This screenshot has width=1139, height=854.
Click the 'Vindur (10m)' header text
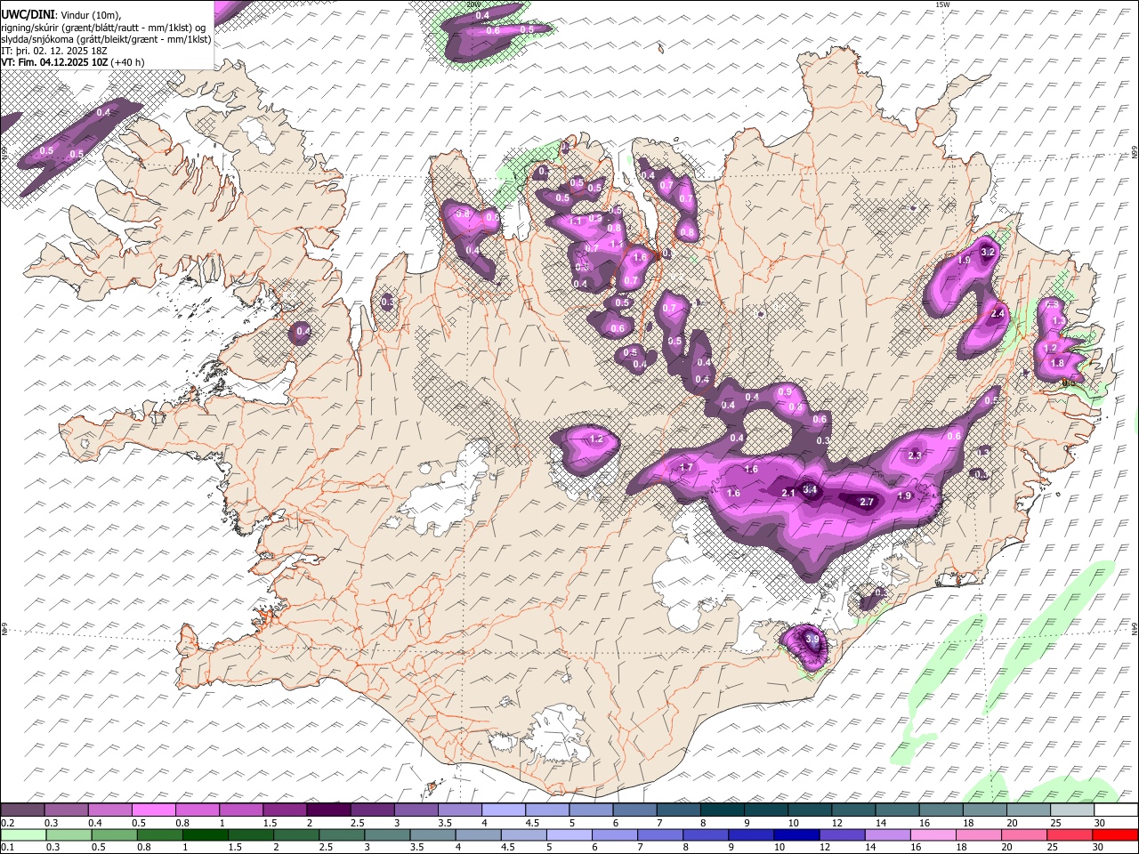tap(92, 15)
